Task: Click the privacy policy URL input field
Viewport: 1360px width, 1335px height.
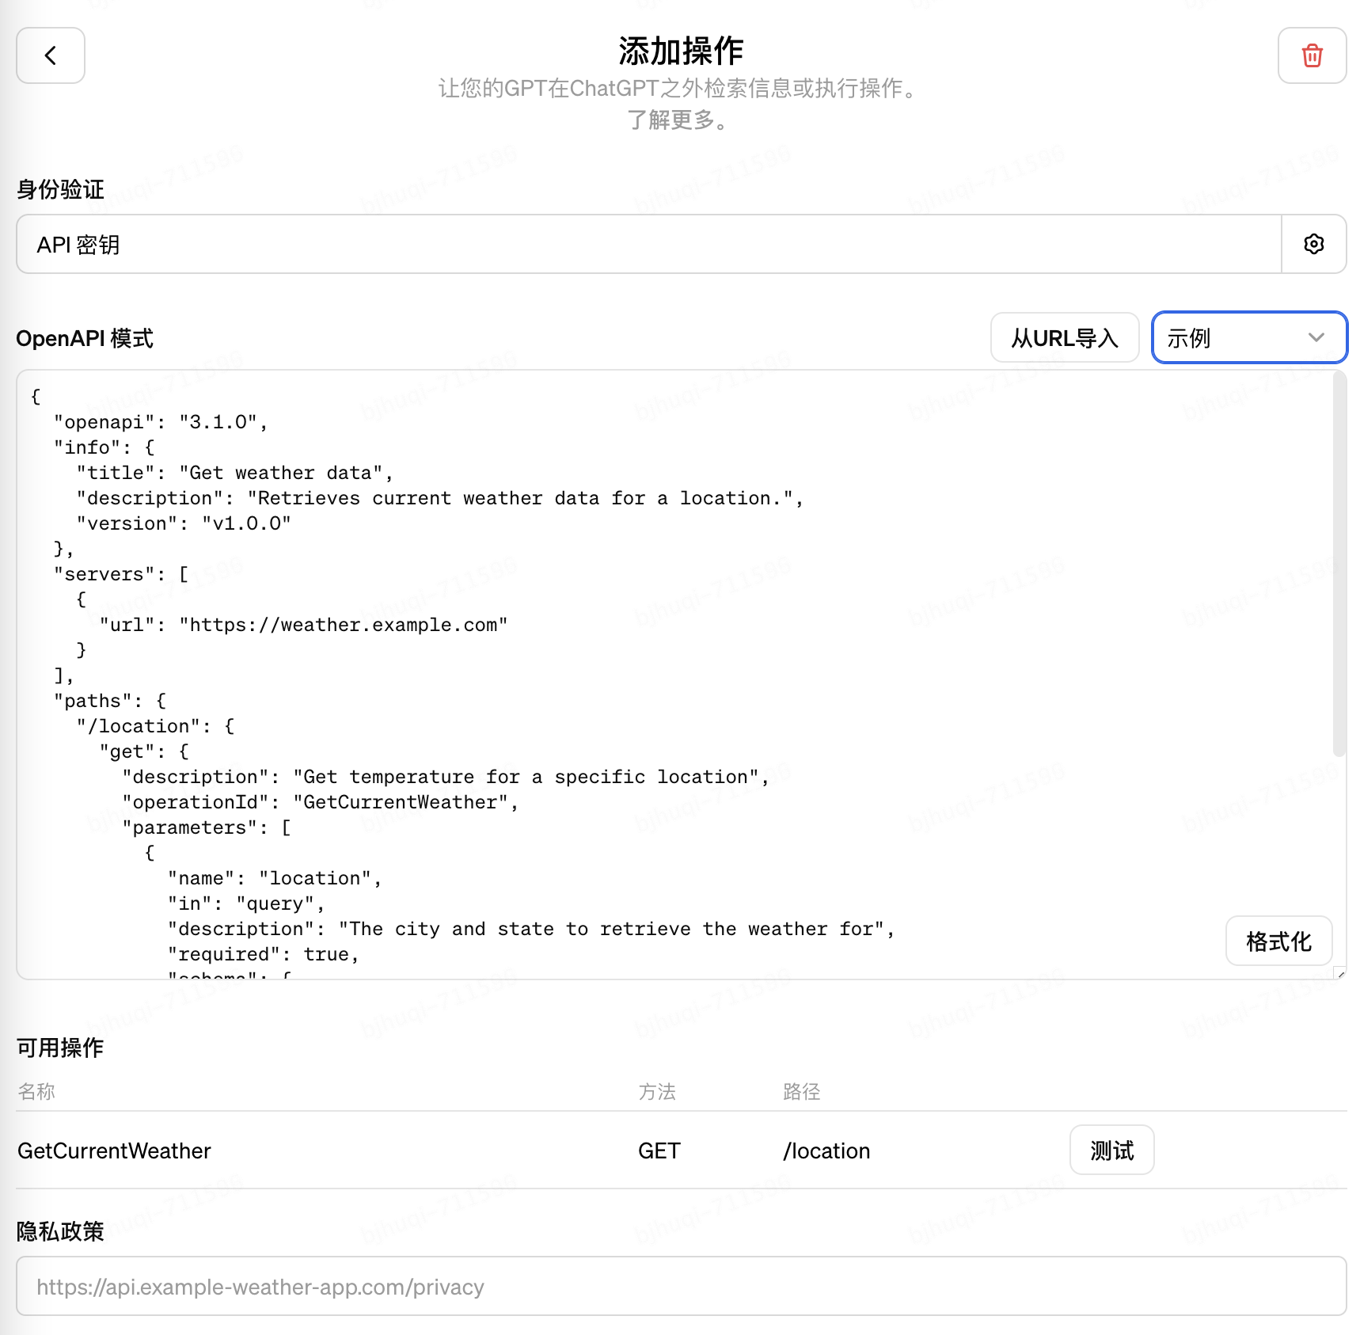Action: pyautogui.click(x=681, y=1287)
